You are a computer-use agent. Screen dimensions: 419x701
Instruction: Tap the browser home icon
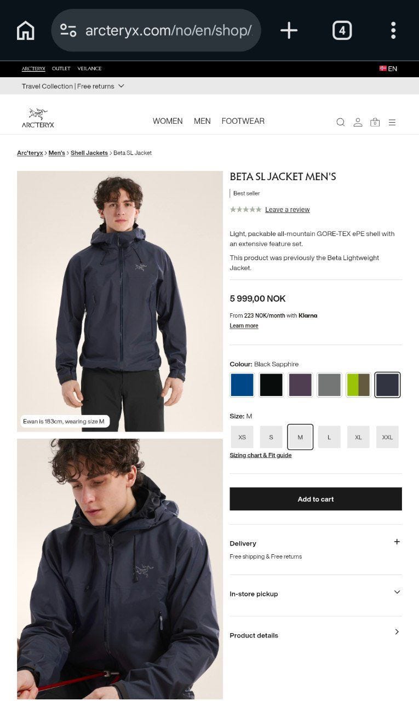point(26,30)
